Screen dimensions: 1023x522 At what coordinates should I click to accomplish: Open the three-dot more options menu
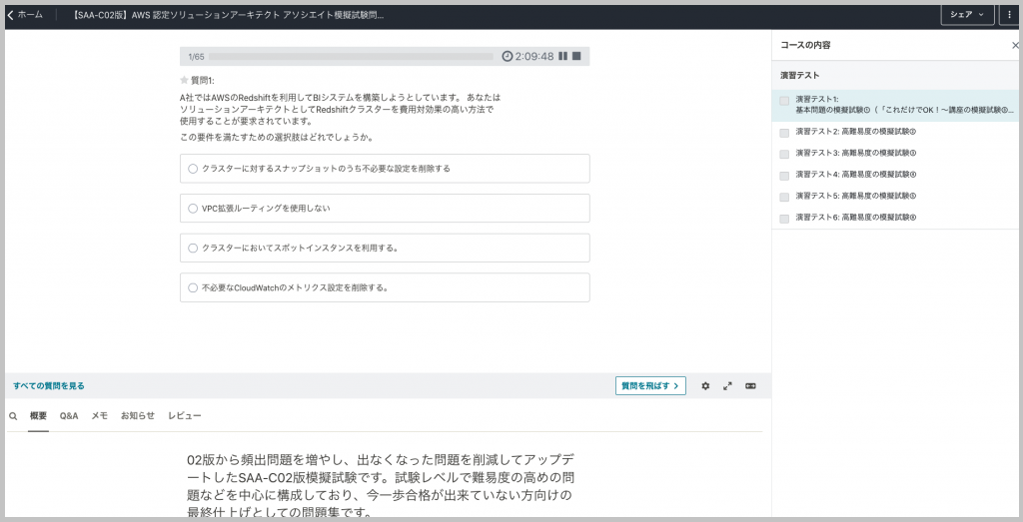tap(1010, 15)
